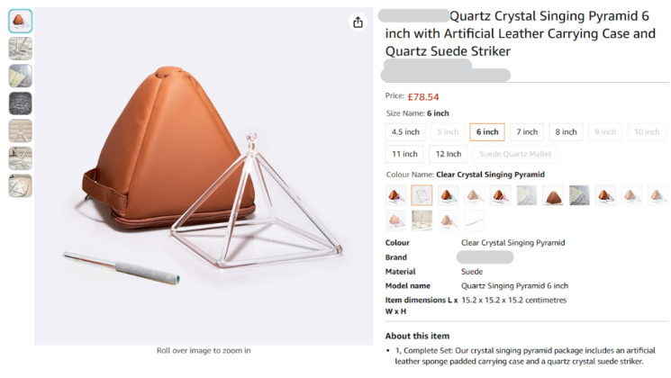Open the dark grey fourth thumbnail image
671x378 pixels.
coord(20,103)
